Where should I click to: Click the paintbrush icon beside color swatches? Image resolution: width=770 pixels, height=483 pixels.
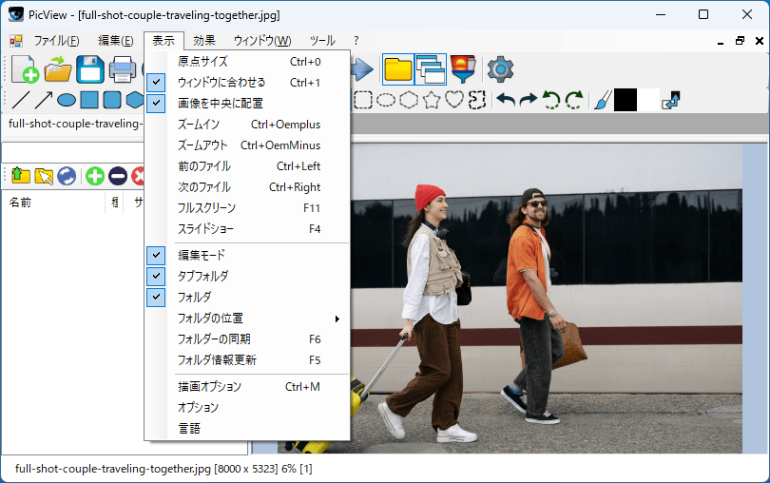tap(601, 100)
